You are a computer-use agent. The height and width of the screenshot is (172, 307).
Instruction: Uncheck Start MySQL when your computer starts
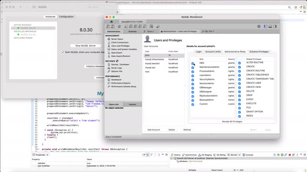click(x=63, y=52)
